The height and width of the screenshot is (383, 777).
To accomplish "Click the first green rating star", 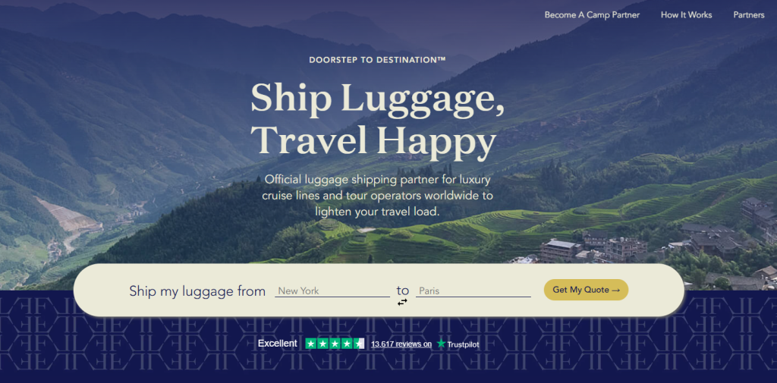I will 311,344.
